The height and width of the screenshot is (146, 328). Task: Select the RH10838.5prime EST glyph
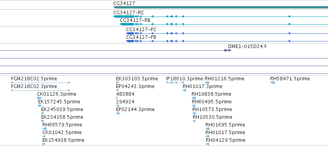click(x=194, y=98)
